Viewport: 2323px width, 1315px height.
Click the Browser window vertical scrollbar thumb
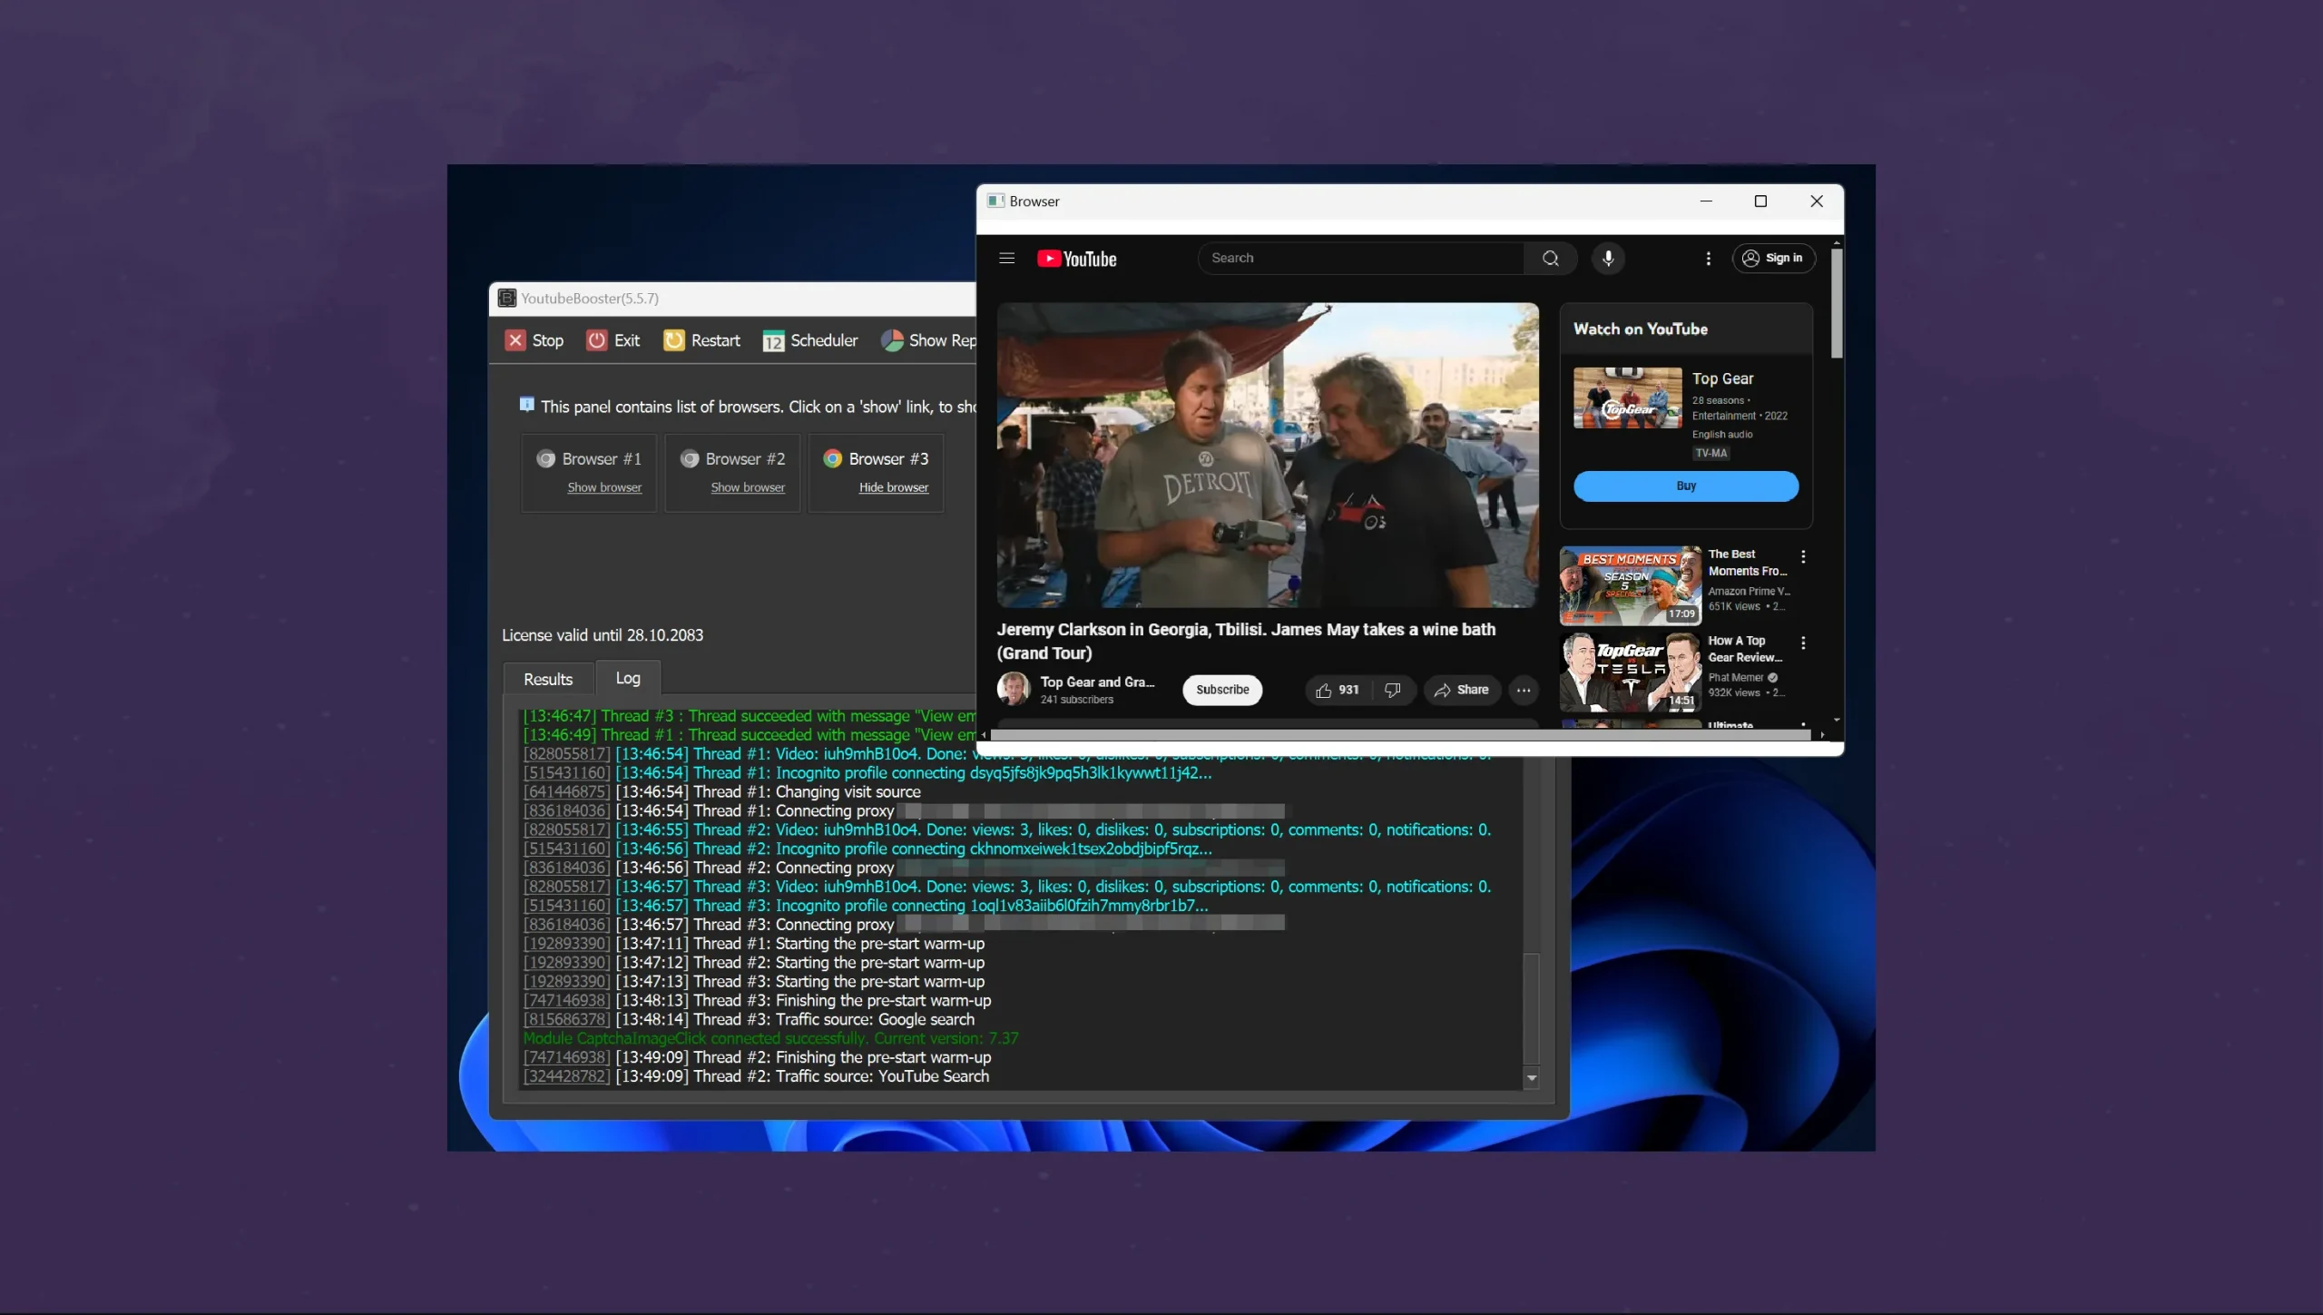[1837, 304]
